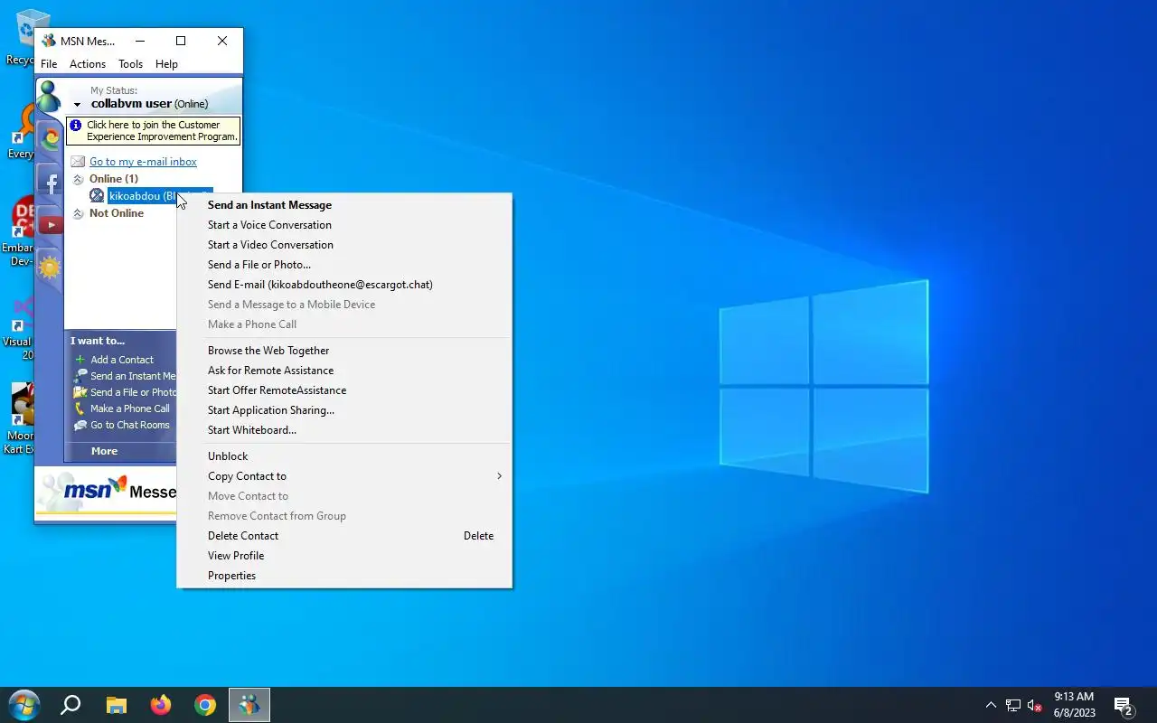Image resolution: width=1157 pixels, height=723 pixels.
Task: Expand More options in I want to panel
Action: coord(104,451)
